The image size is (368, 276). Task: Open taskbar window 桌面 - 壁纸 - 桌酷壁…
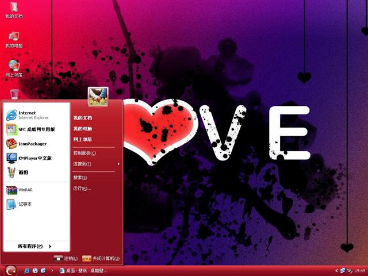tap(84, 271)
